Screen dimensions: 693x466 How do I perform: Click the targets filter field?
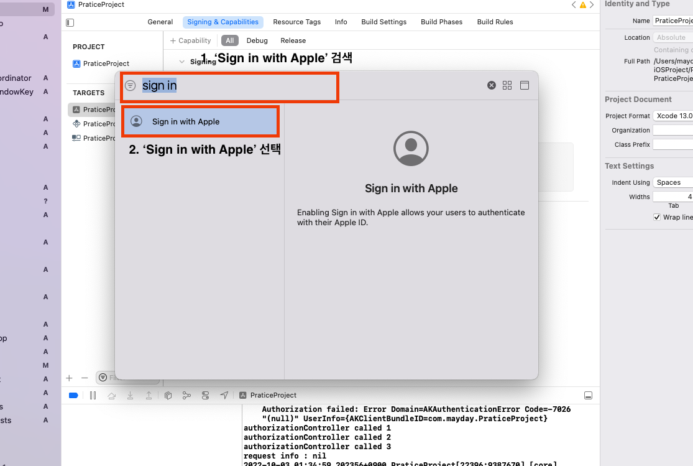[127, 378]
